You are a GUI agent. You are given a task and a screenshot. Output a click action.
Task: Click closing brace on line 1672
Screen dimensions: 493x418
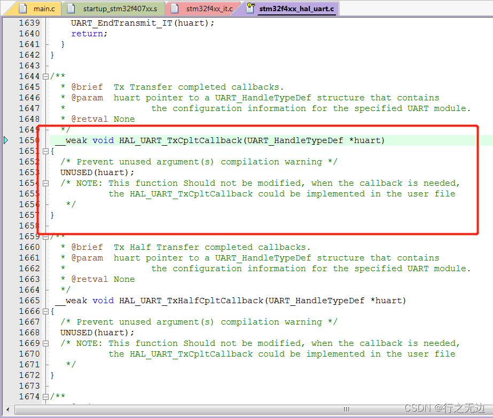click(x=52, y=376)
